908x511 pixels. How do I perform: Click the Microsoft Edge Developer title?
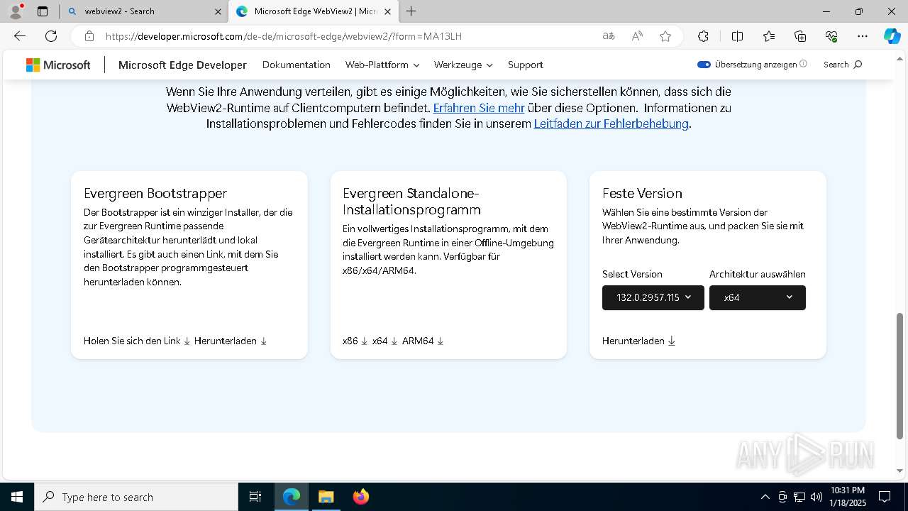click(182, 65)
